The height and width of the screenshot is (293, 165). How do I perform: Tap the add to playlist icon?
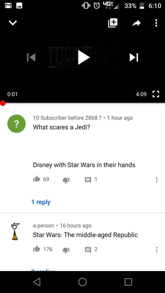113,23
